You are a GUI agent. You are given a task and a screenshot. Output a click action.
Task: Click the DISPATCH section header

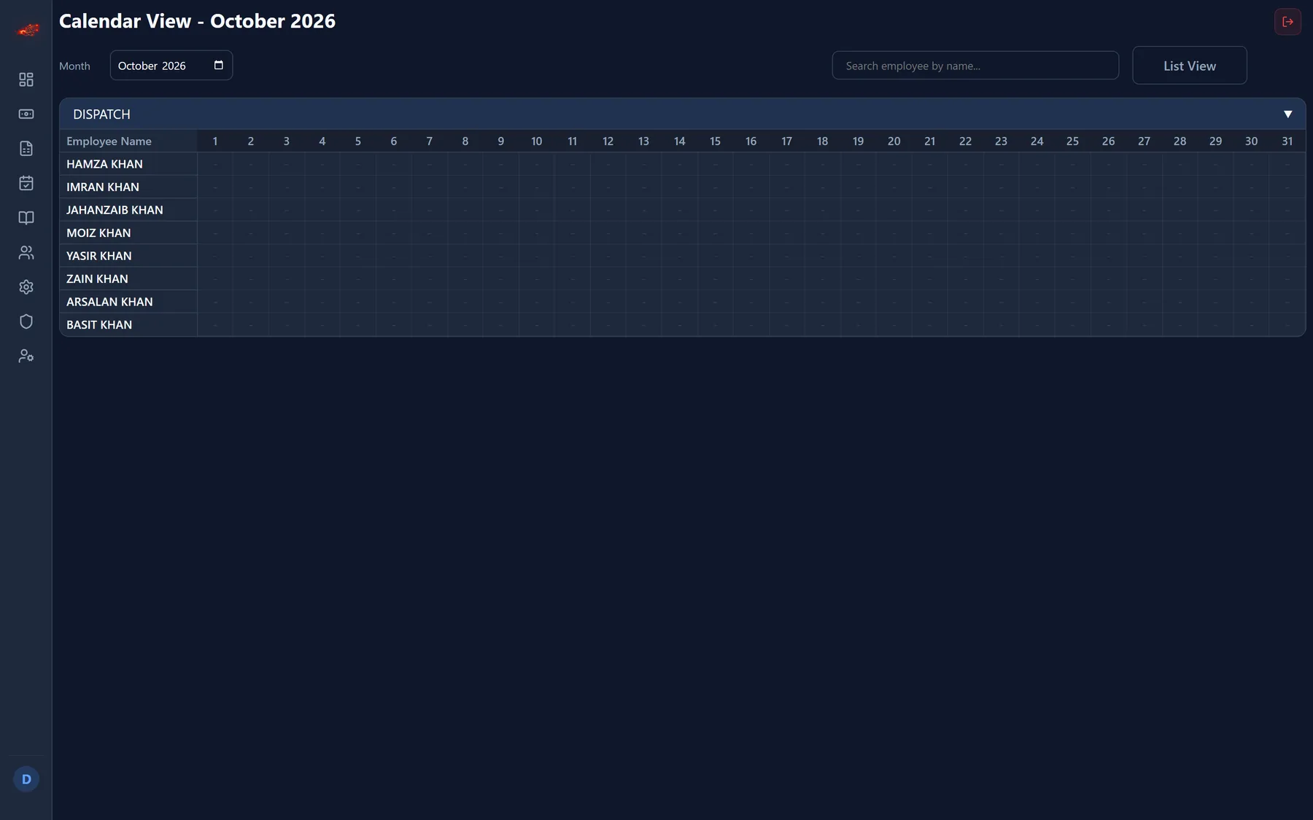[682, 114]
